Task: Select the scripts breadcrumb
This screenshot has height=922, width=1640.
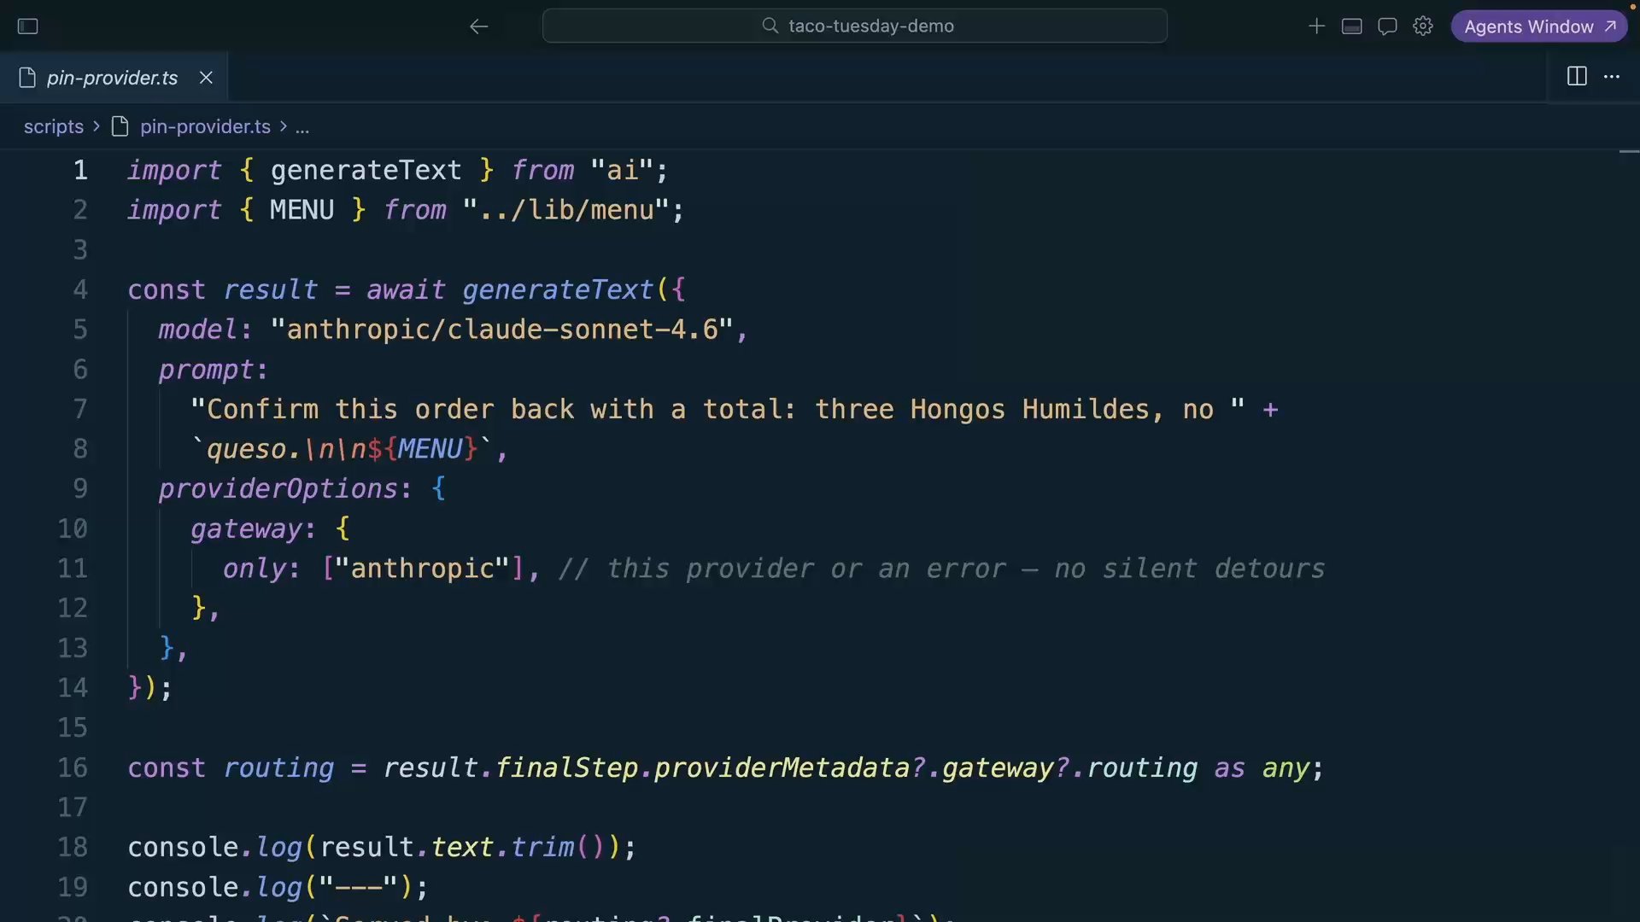Action: [54, 127]
